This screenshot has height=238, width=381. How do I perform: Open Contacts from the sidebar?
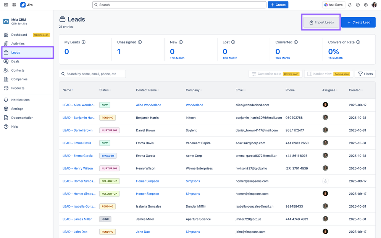17,70
